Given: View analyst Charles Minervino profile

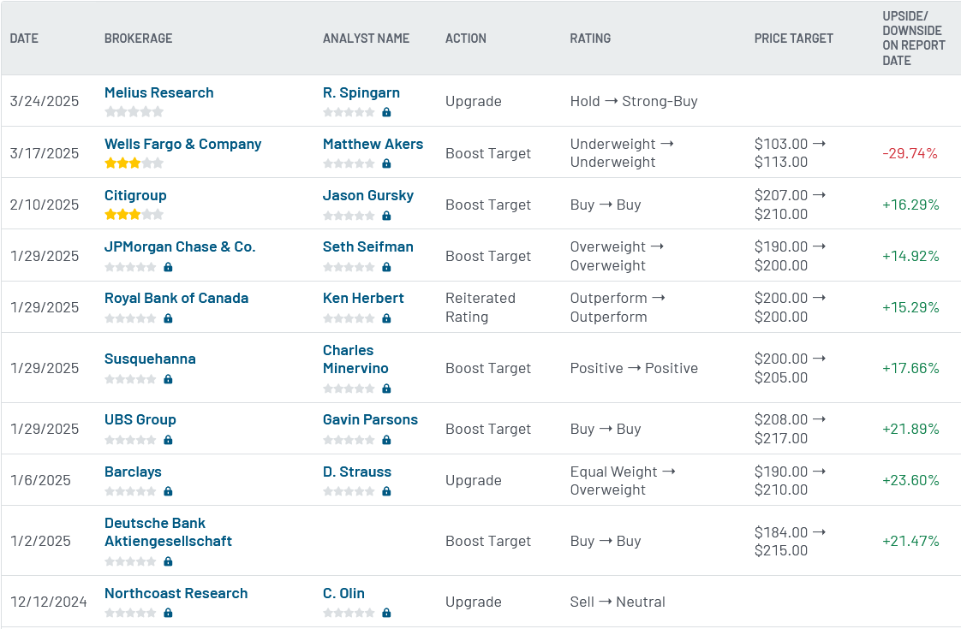Looking at the screenshot, I should (x=355, y=359).
